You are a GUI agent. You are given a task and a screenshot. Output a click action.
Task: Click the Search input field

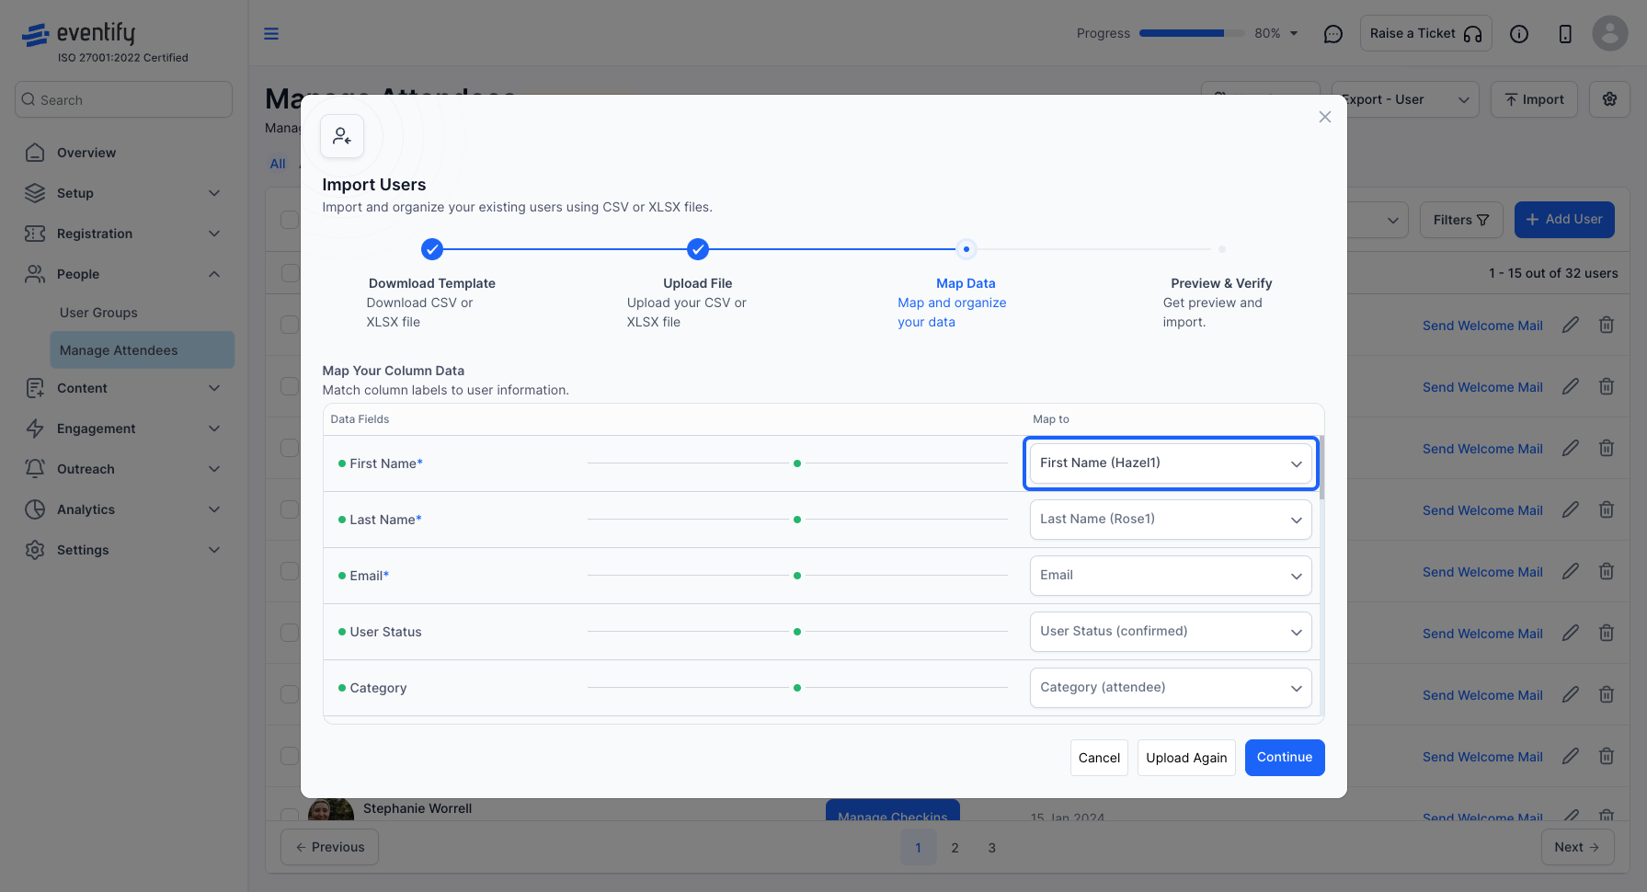(x=123, y=99)
